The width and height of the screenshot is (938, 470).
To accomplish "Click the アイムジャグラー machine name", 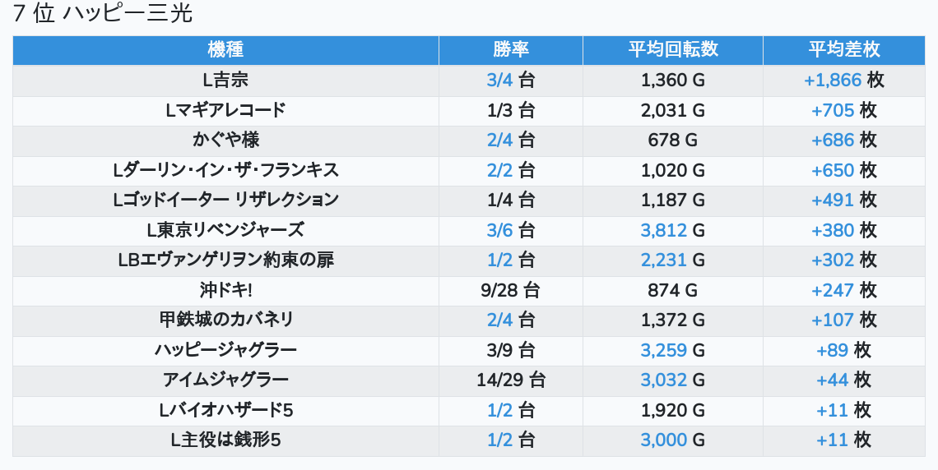I will pos(225,380).
